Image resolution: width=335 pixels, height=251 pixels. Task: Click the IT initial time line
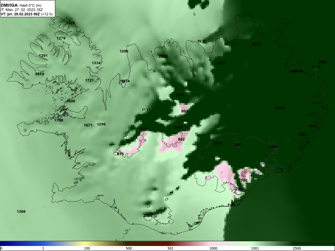pos(21,10)
